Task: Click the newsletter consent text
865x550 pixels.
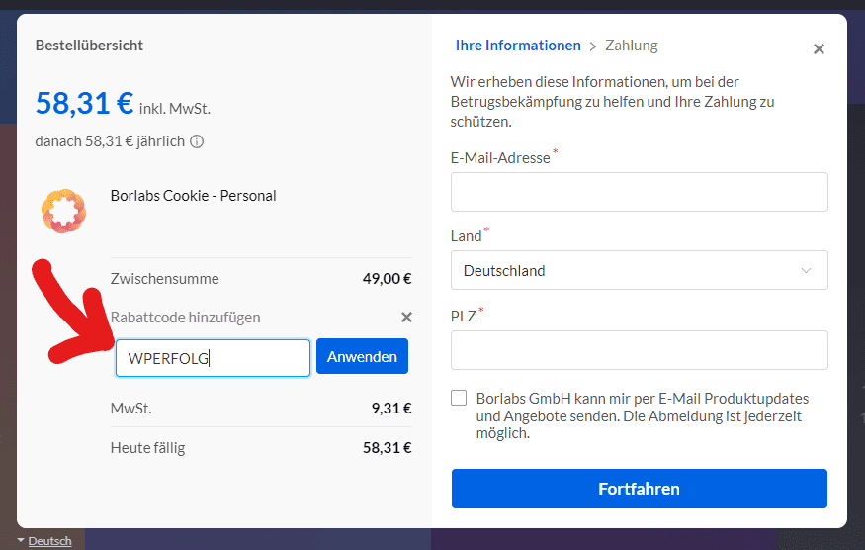Action: [x=643, y=415]
